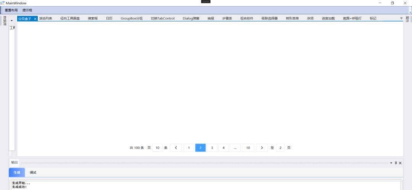
Task: Open the 重置布局 menu
Action: coord(11,10)
